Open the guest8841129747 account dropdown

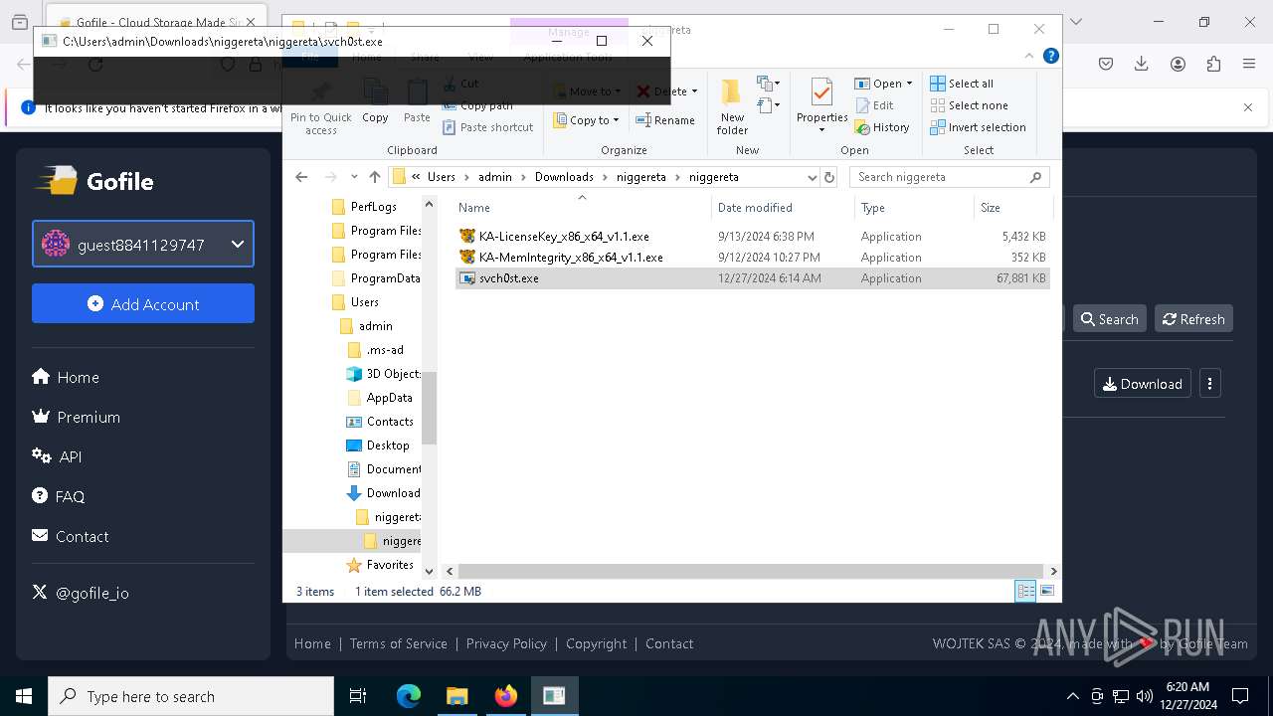[143, 244]
